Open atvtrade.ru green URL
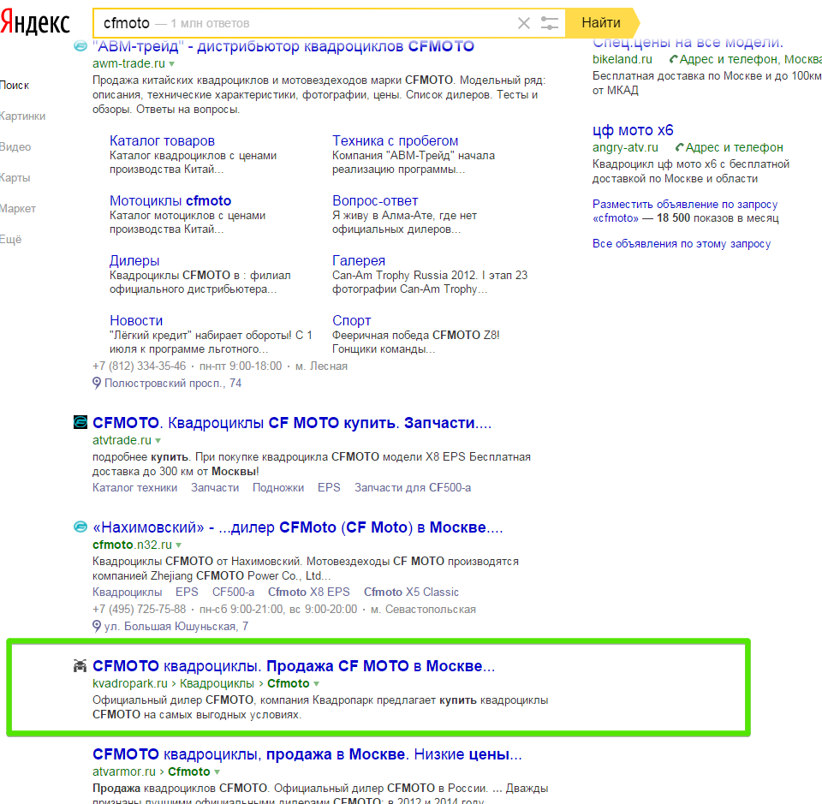 click(122, 440)
